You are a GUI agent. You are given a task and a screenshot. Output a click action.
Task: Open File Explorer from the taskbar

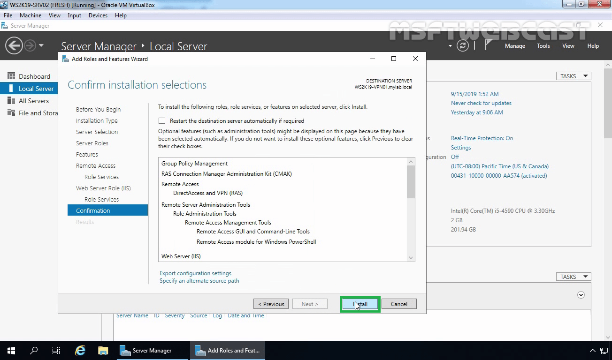point(103,350)
